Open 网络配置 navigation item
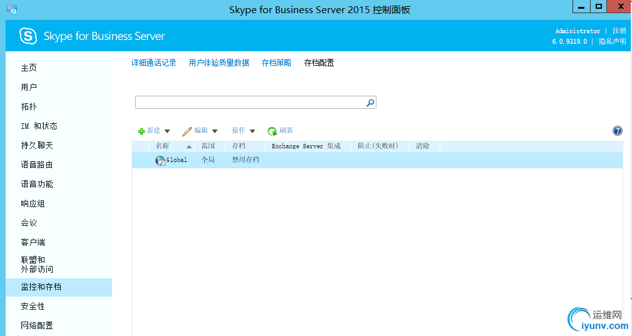 point(37,325)
